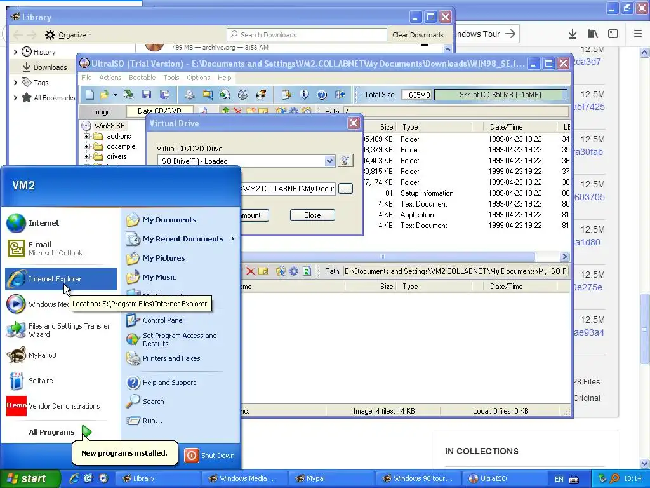Screen dimensions: 650x488
Task: Click new folder icon in local pane toolbar
Action: coord(263,271)
